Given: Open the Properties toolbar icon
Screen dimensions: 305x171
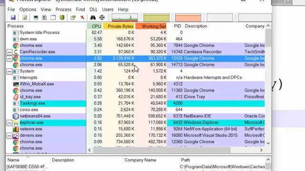Looking at the screenshot, I should pyautogui.click(x=73, y=18).
